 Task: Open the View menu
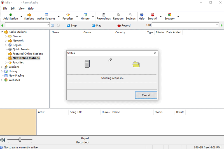coord(22,8)
